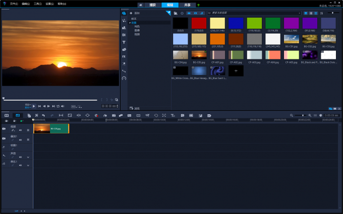
Task: Select the BG-C05.jpg clip on the video track
Action: tap(51, 128)
